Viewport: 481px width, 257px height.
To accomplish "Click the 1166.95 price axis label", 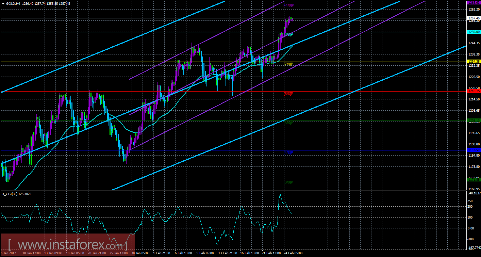I will 474,189.
